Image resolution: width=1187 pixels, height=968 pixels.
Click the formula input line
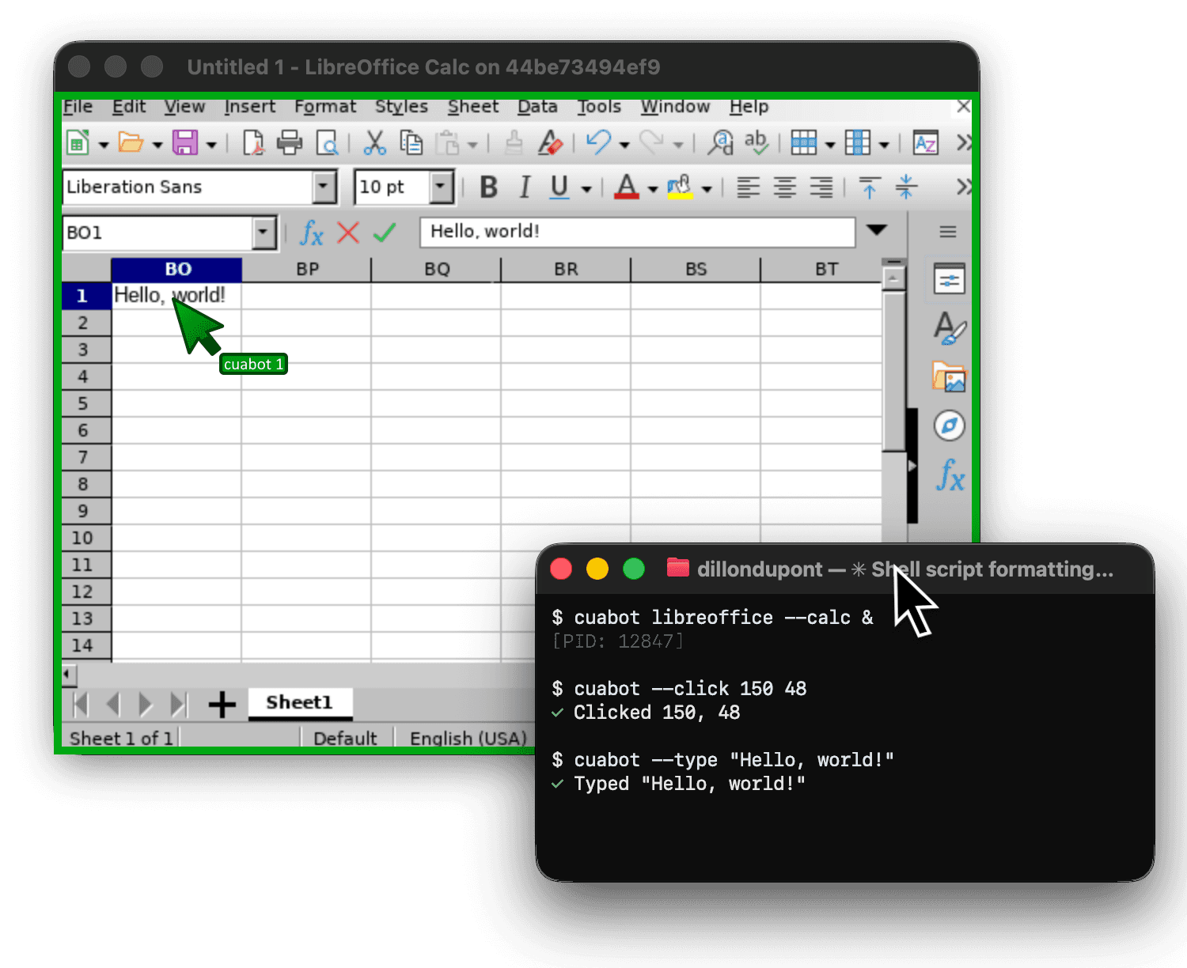(x=638, y=232)
